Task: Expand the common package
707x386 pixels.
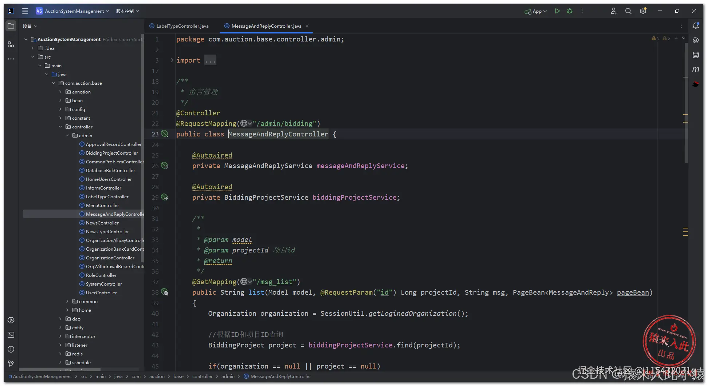Action: click(67, 301)
